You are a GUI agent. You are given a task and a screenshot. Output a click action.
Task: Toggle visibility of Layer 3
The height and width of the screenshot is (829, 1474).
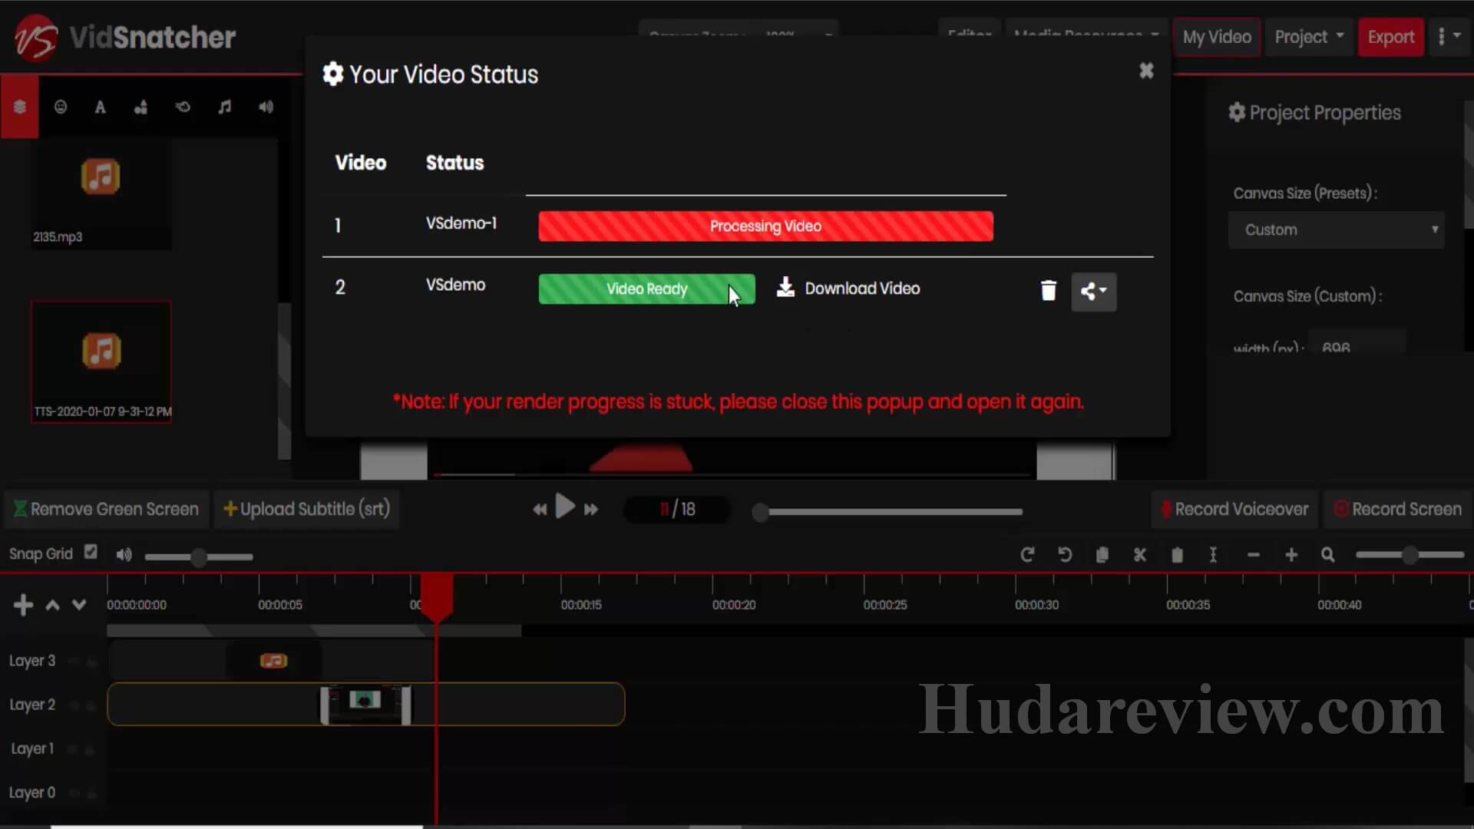74,660
